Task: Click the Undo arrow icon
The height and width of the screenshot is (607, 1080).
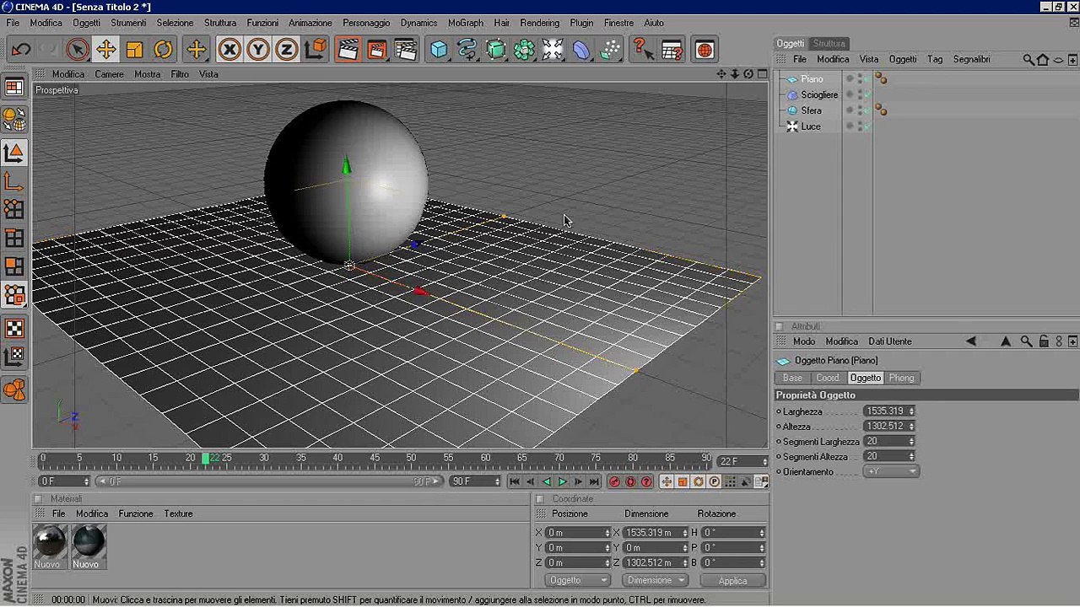Action: point(21,50)
